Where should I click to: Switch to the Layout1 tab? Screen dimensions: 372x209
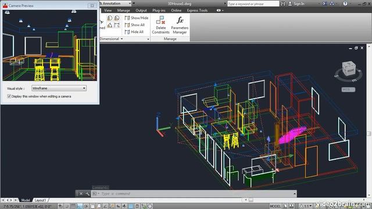pyautogui.click(x=40, y=200)
